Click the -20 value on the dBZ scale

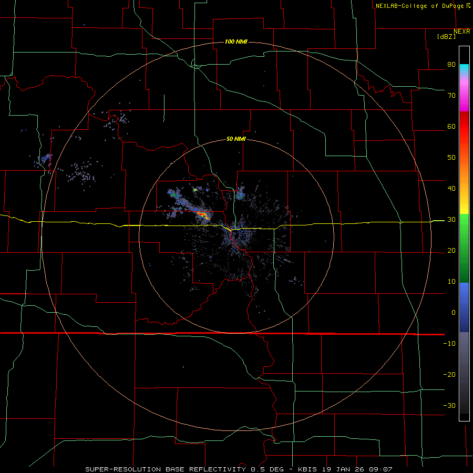pos(449,375)
